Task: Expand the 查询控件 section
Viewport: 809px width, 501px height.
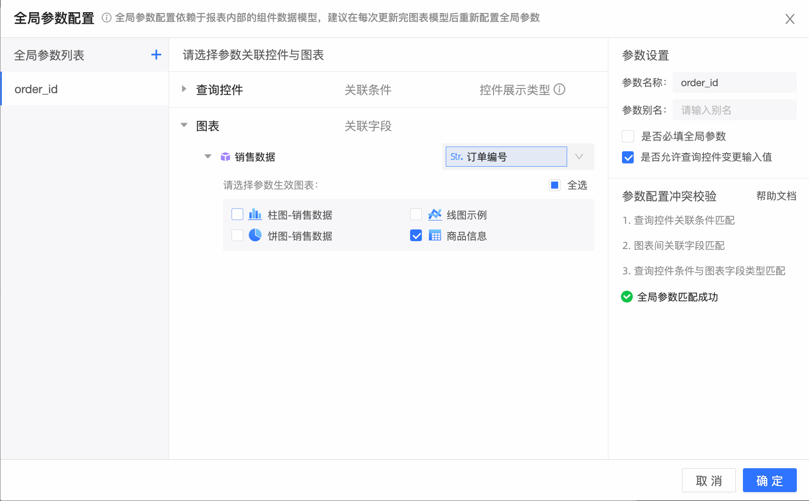Action: [x=184, y=89]
